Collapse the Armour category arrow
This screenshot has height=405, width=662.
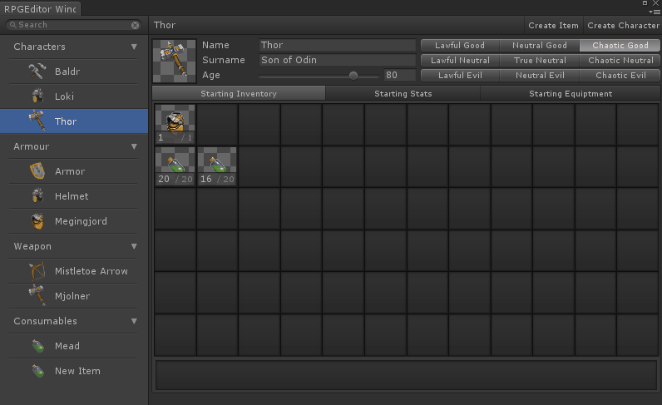click(x=134, y=146)
